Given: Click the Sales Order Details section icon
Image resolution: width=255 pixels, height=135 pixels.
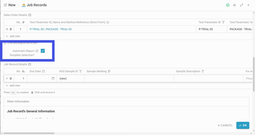Looking at the screenshot, I should 30,15.
